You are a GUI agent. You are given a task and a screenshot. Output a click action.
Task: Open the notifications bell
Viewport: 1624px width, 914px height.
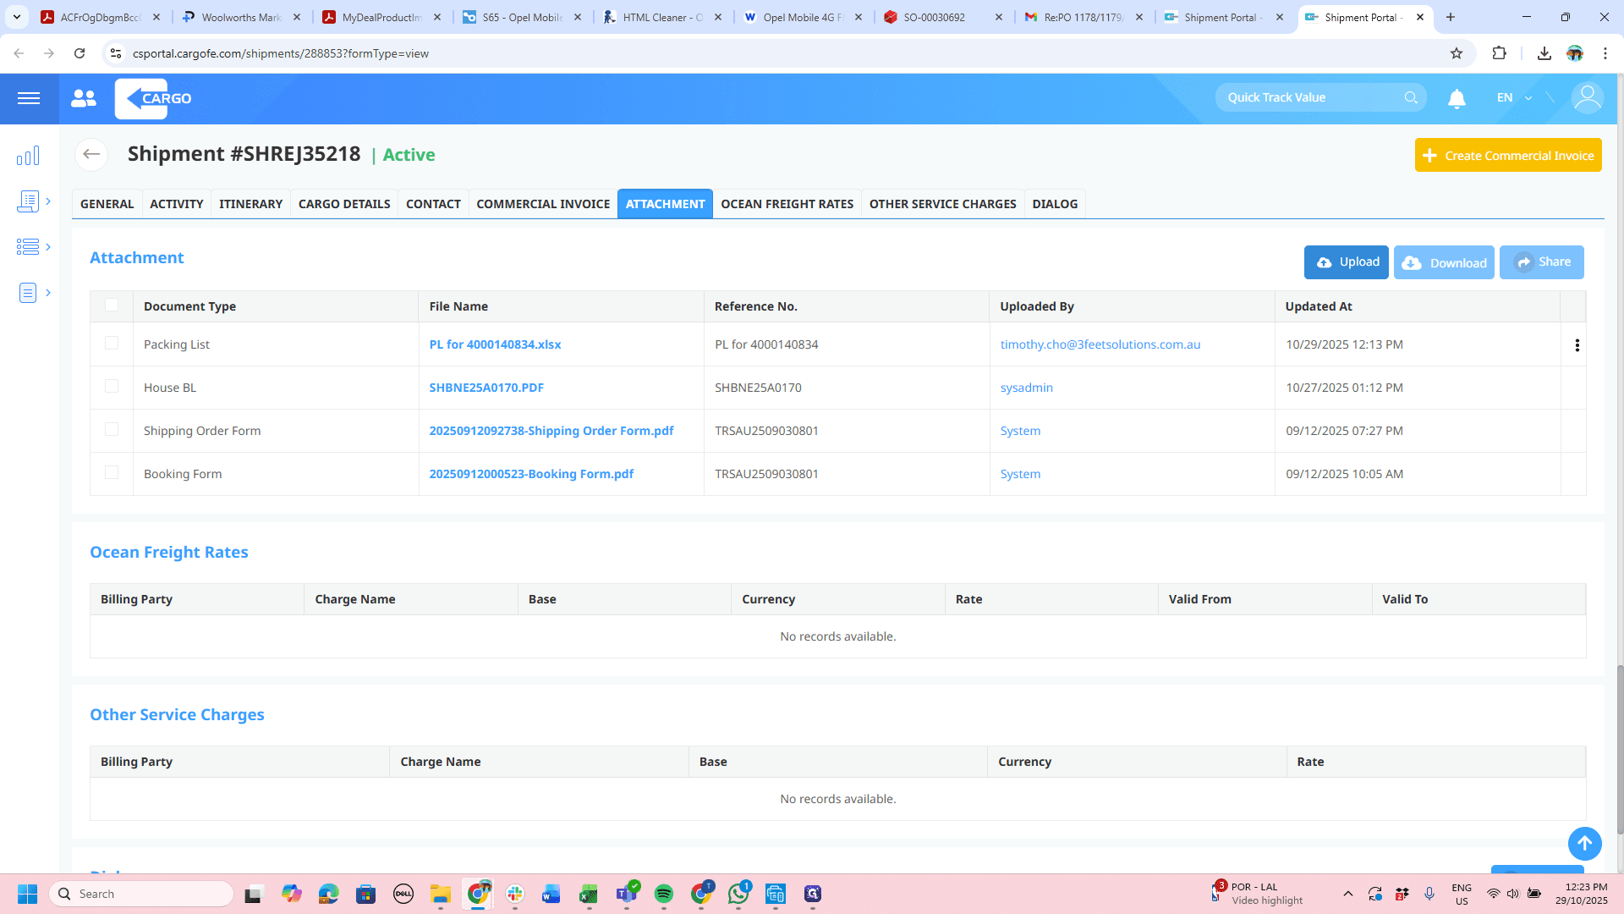point(1457,98)
